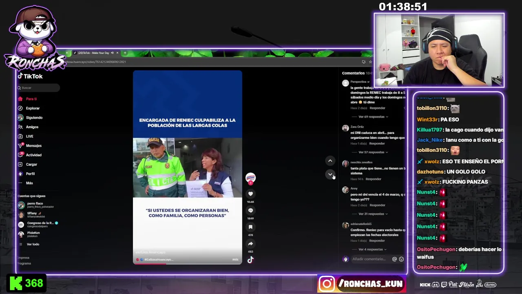The width and height of the screenshot is (522, 294).
Task: Reply to neschia zevallos' comment
Action: pos(374,179)
